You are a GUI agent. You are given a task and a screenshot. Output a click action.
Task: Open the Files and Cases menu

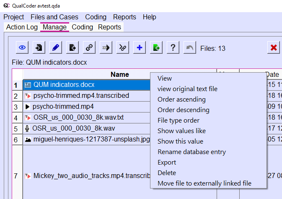54,17
